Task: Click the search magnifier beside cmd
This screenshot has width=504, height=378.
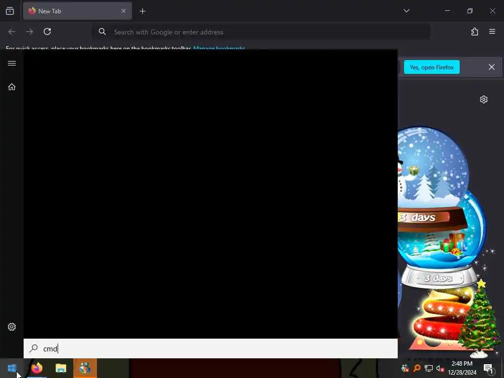Action: [x=33, y=348]
